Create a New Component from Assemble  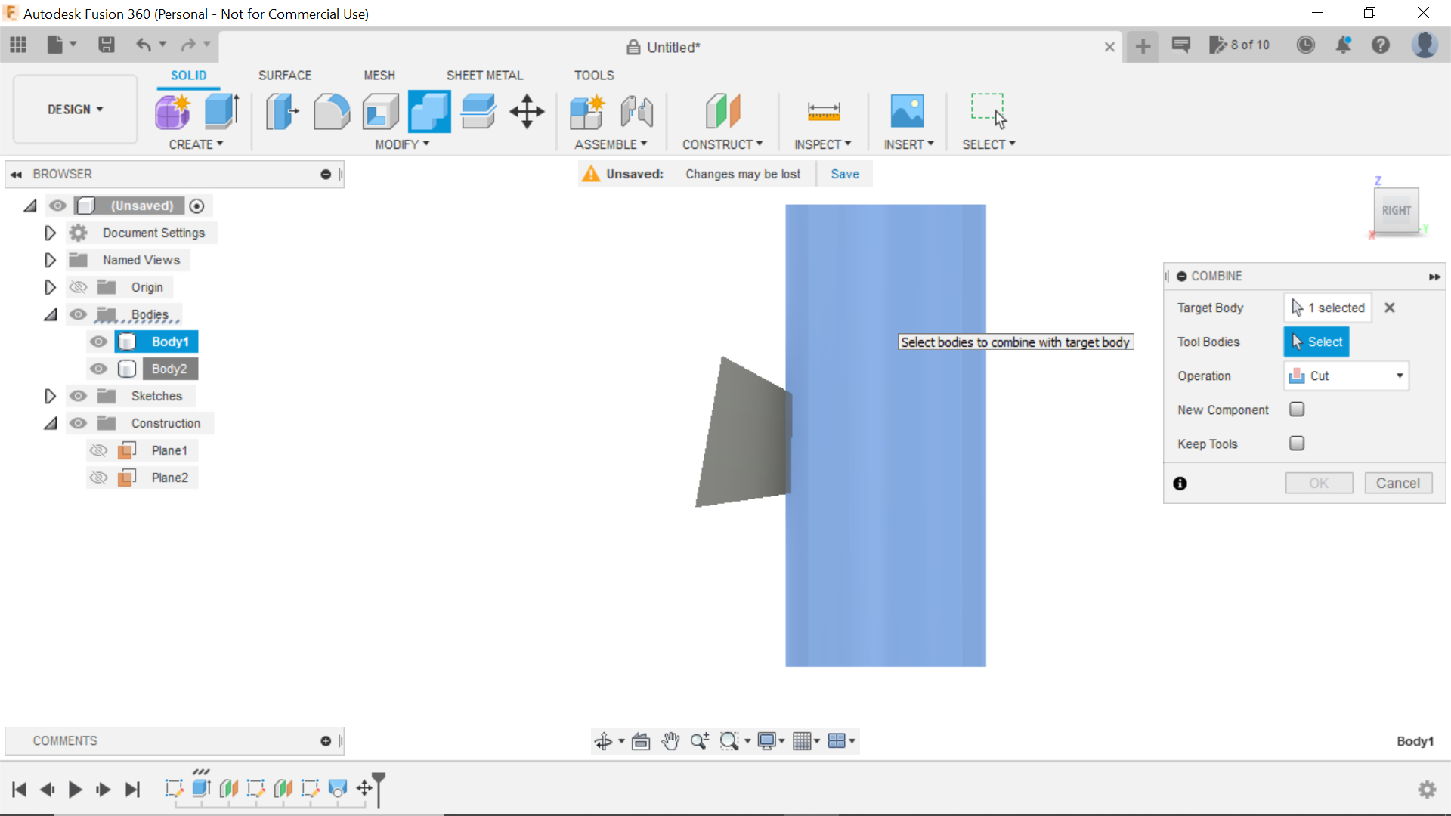588,111
